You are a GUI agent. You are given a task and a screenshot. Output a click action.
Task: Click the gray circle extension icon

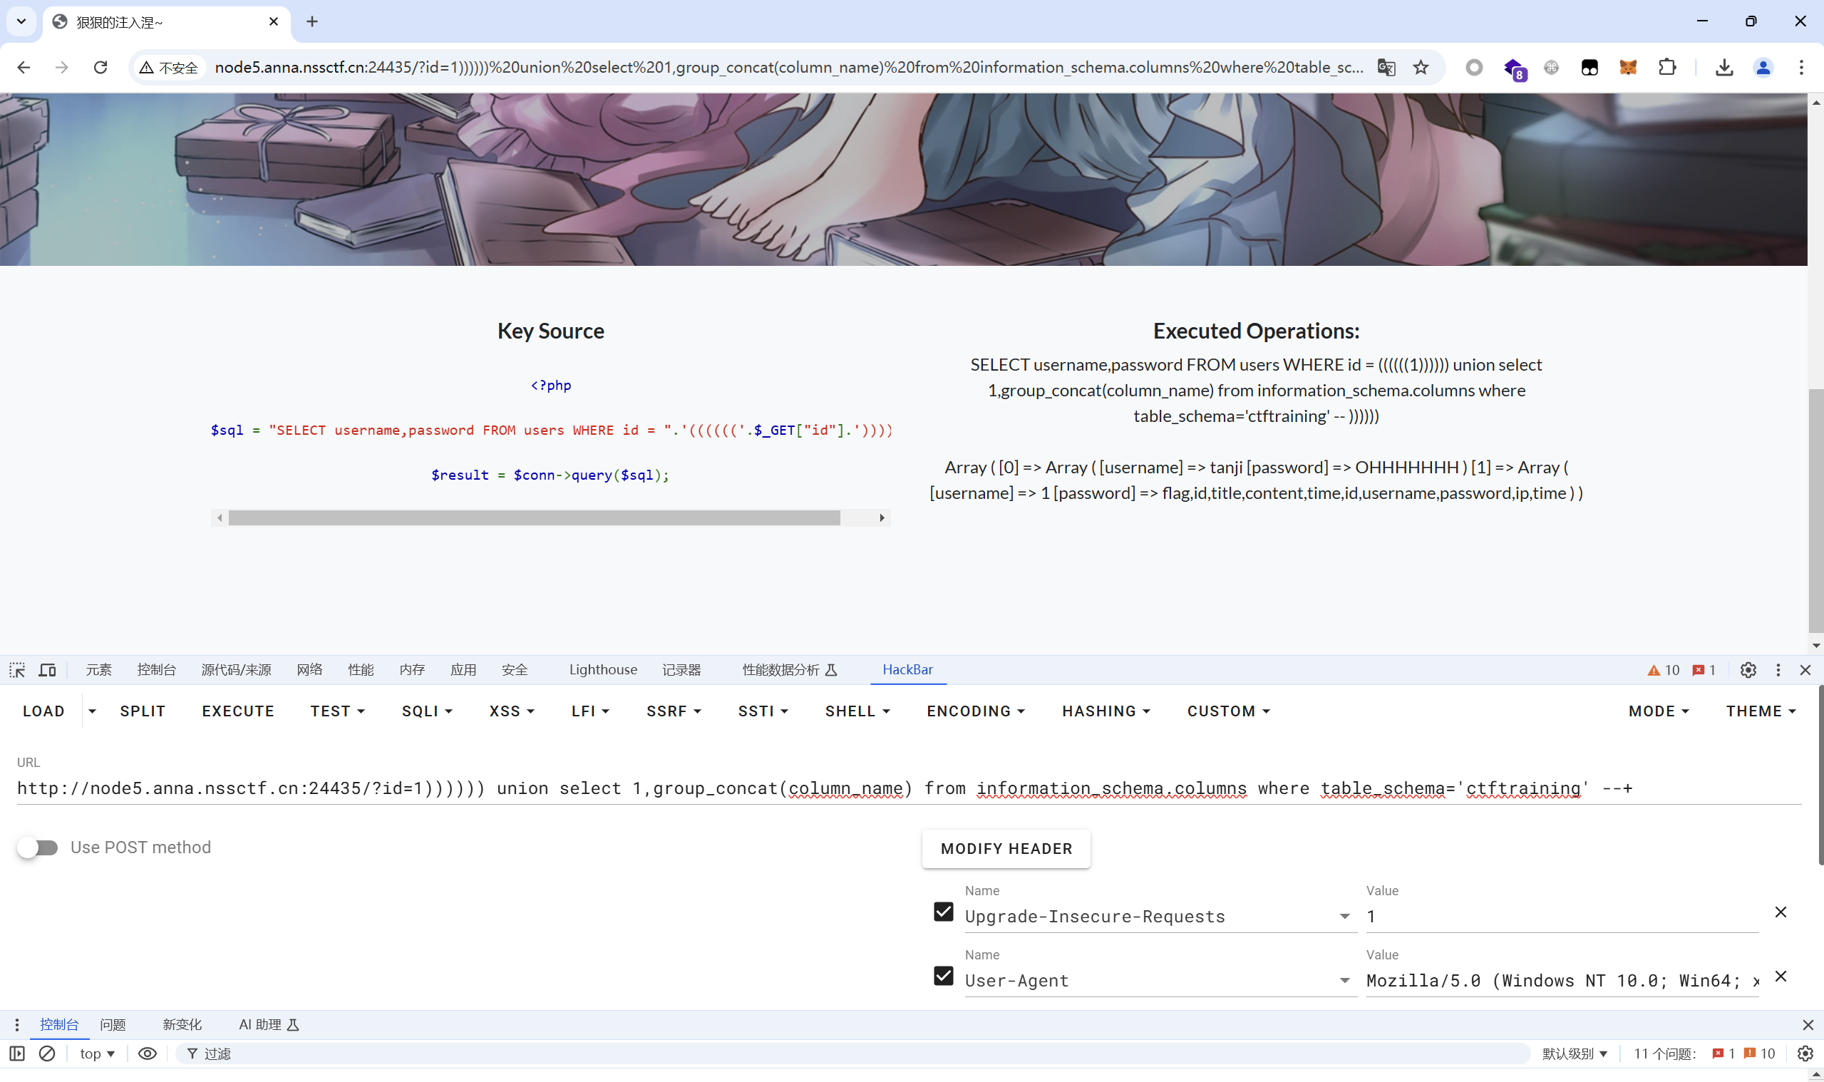pyautogui.click(x=1474, y=68)
